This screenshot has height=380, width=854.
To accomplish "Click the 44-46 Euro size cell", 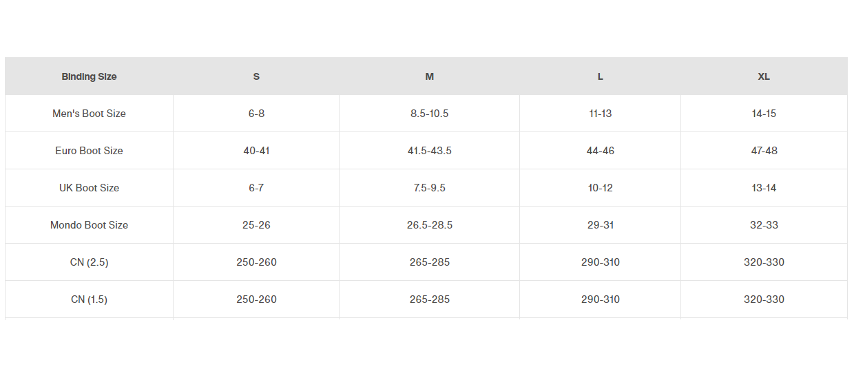I will [600, 151].
